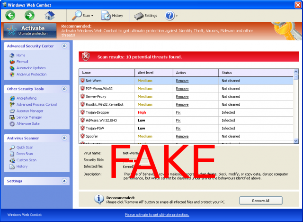
Task: Open the History clock icon in toolbar
Action: point(106,16)
